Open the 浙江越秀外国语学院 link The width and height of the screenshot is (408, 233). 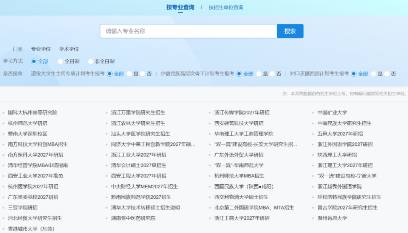point(340,187)
